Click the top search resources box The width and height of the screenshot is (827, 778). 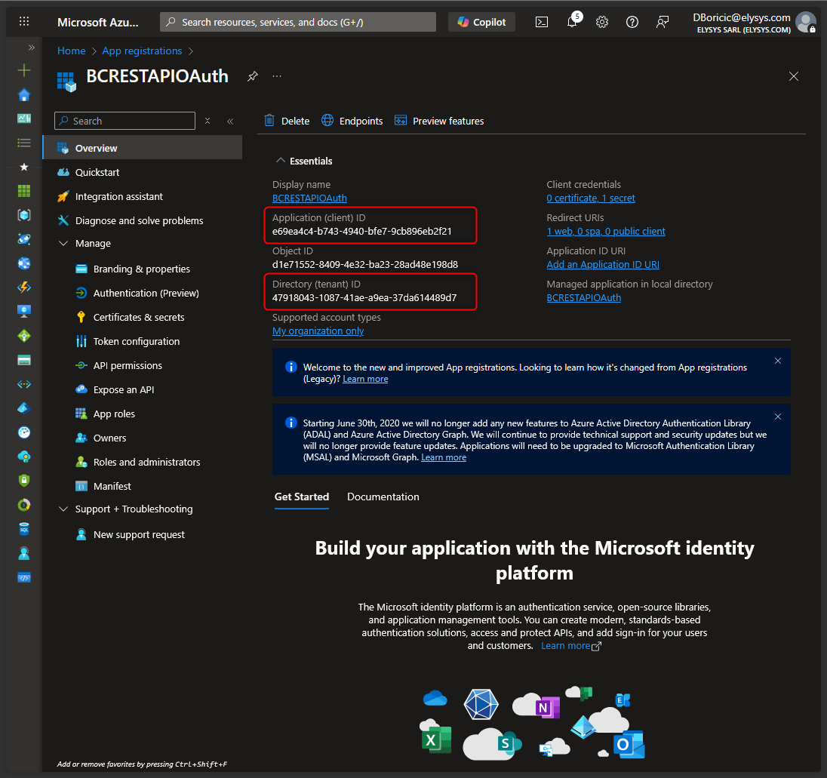click(298, 22)
